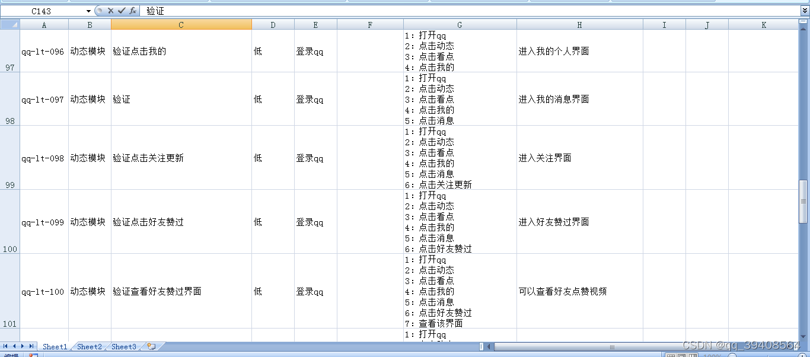Select column F header
The image size is (810, 357).
pyautogui.click(x=370, y=24)
